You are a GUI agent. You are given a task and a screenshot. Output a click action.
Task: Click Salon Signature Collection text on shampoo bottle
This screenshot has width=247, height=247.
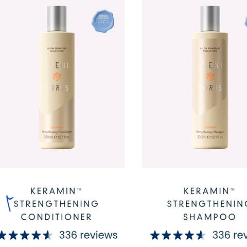point(210,50)
